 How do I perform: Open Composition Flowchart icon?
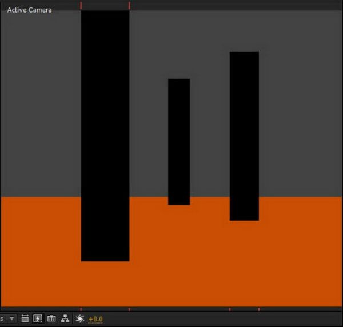tap(65, 318)
